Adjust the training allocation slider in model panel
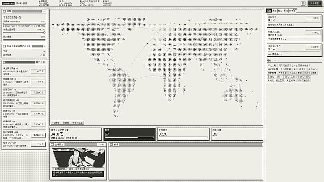This screenshot has height=182, width=324. coord(24,33)
